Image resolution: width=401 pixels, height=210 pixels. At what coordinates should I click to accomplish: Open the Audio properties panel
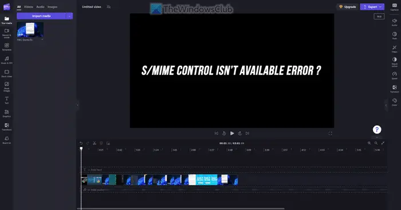[394, 22]
